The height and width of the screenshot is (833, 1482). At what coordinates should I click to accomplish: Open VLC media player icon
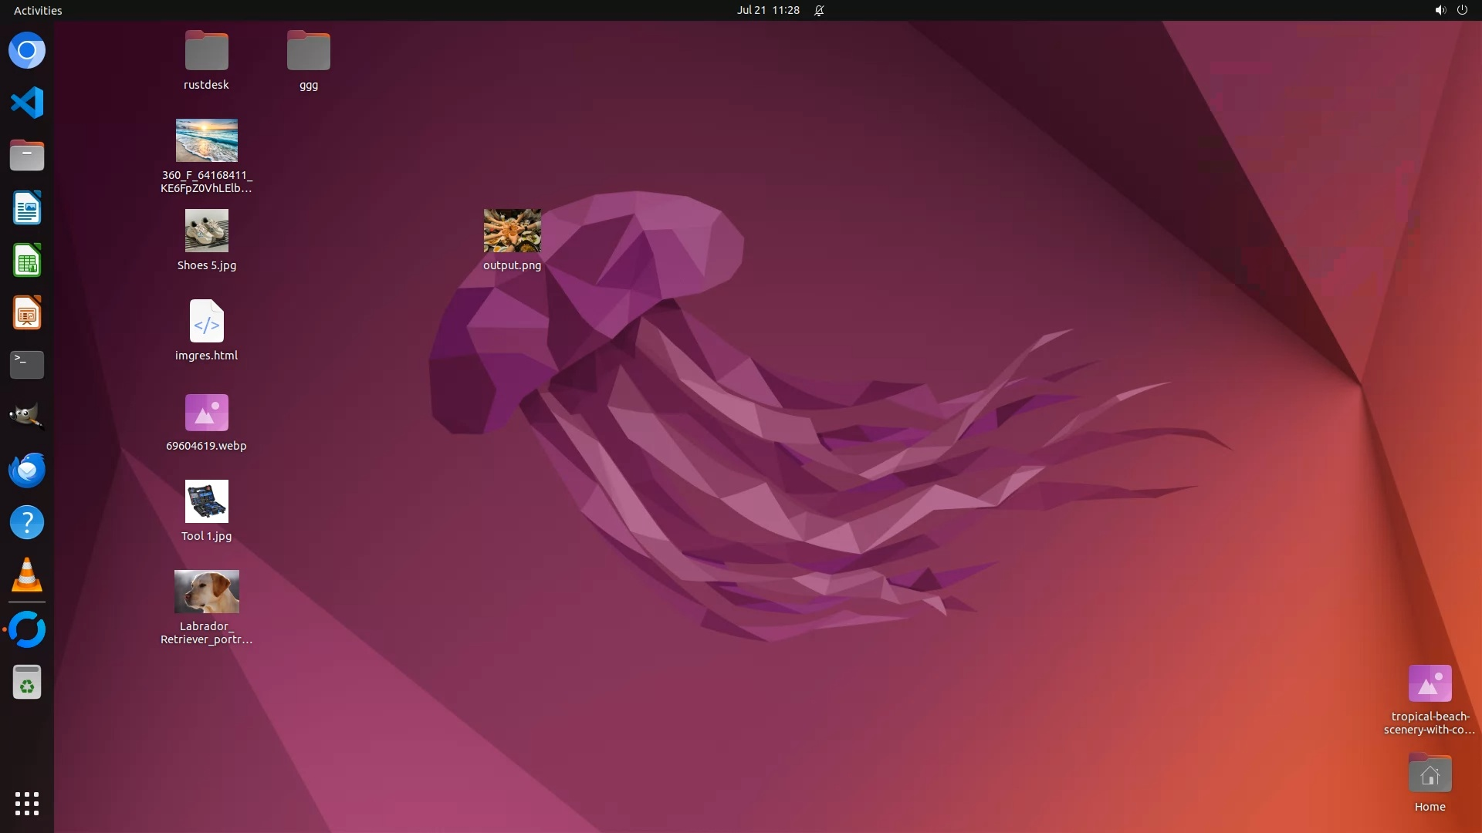pyautogui.click(x=27, y=575)
